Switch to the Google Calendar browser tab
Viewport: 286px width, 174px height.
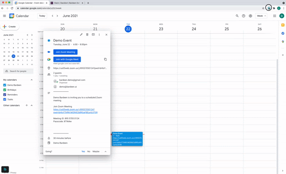click(x=31, y=3)
